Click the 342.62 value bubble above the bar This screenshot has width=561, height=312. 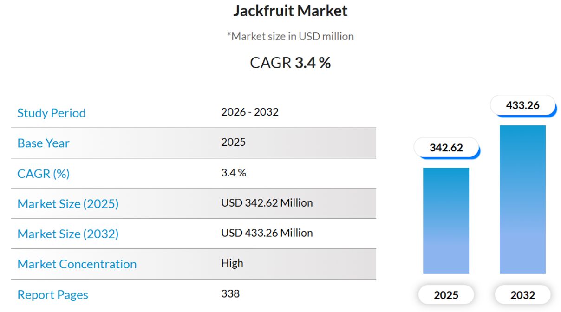point(446,148)
